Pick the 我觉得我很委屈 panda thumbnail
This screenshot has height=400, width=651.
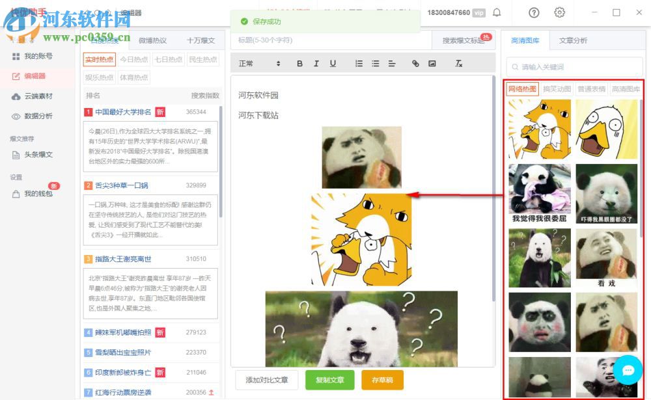[540, 194]
